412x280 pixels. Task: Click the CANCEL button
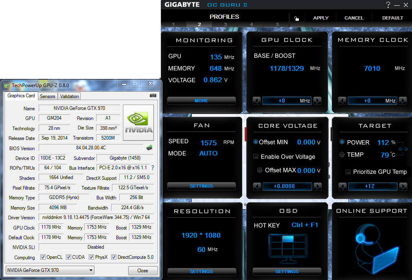(354, 18)
